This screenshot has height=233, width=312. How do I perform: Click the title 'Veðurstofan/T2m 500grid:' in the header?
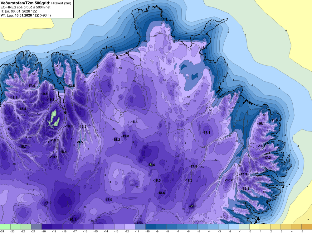pyautogui.click(x=26, y=3)
